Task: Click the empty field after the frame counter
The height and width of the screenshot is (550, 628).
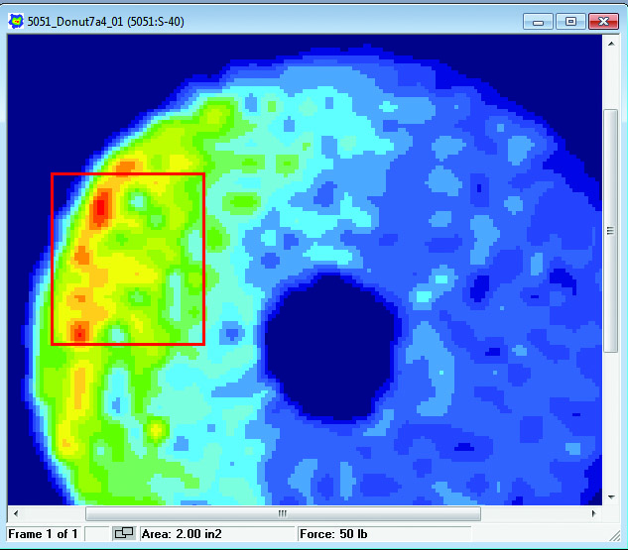Action: coord(97,534)
